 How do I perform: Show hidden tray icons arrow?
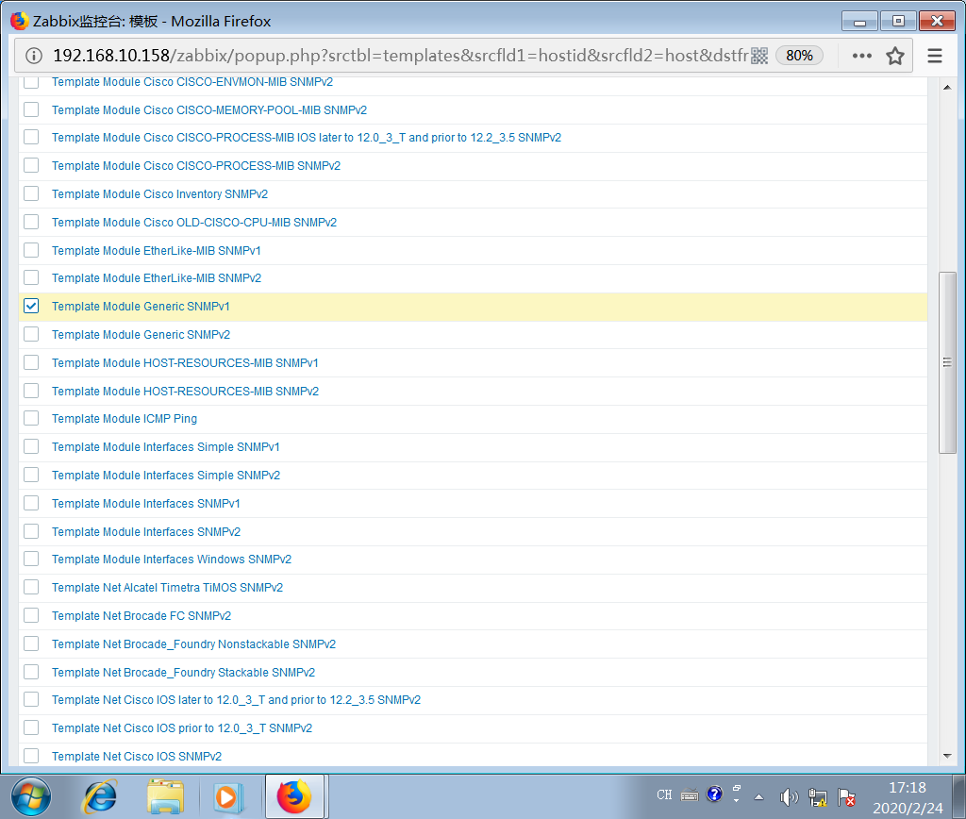pos(759,796)
